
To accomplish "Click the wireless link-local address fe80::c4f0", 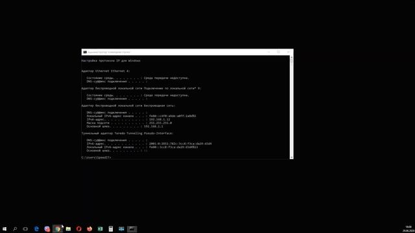I will (172, 116).
